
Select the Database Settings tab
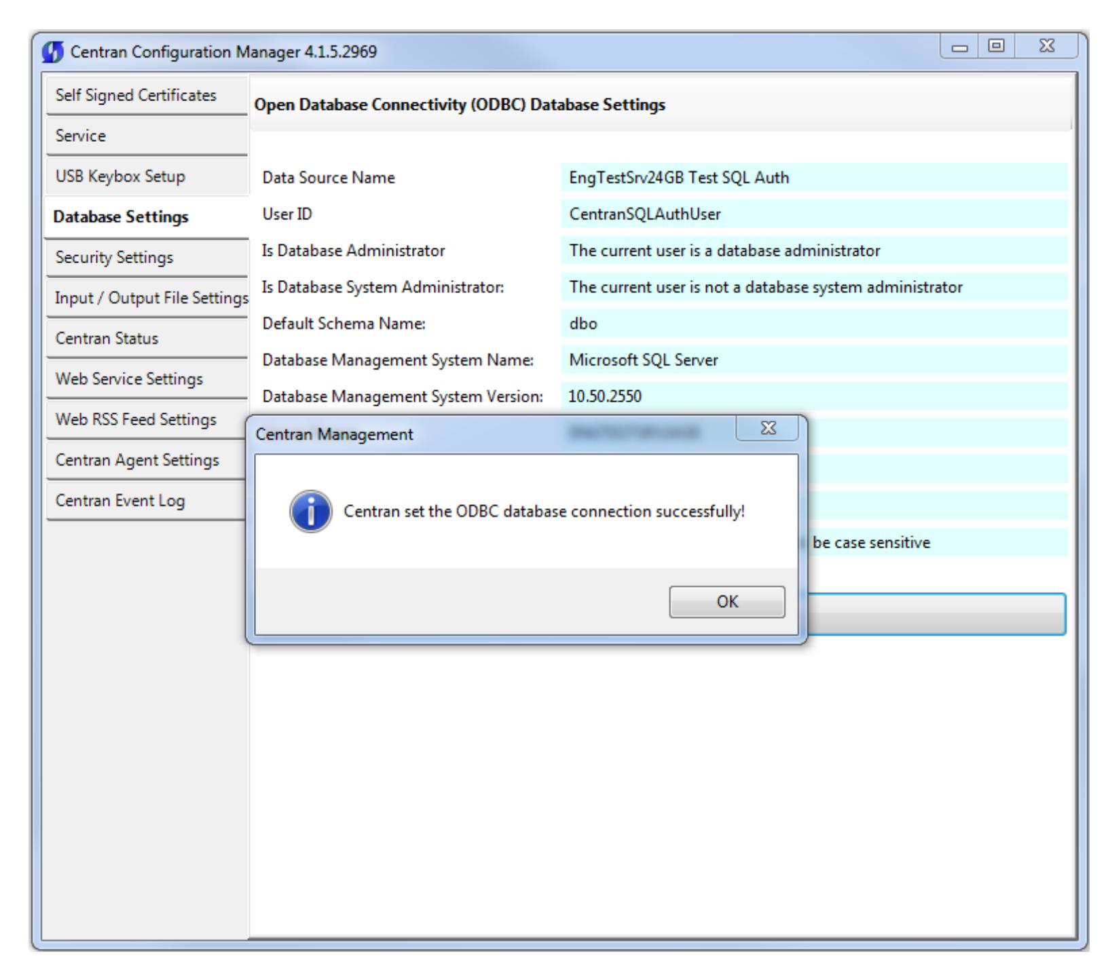click(x=146, y=217)
